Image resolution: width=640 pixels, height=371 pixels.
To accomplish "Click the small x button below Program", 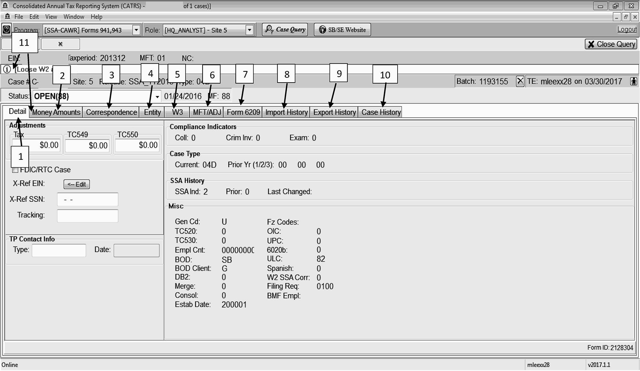I will click(x=60, y=44).
